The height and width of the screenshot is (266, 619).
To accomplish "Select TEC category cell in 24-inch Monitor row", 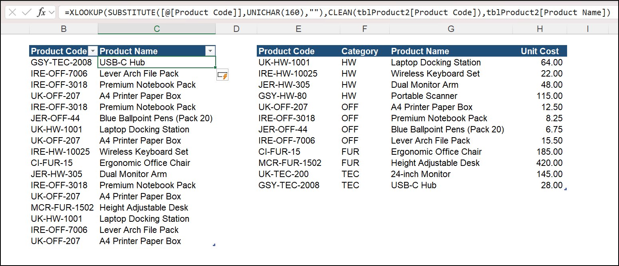I will (364, 174).
